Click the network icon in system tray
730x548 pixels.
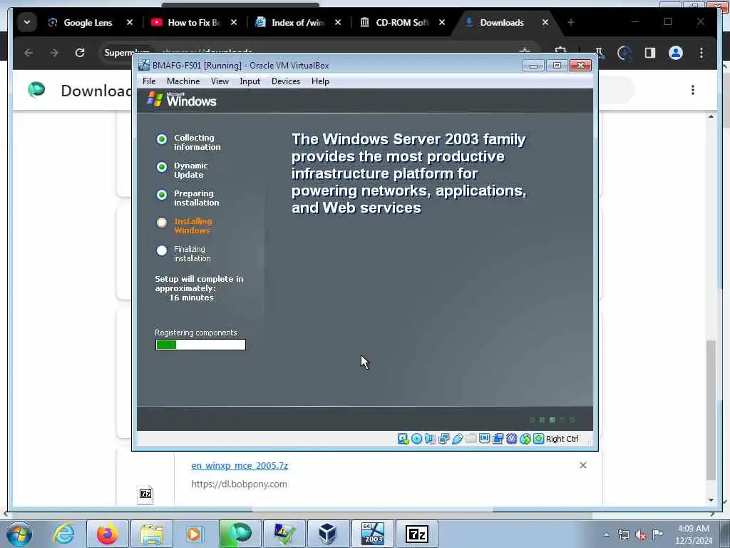[x=623, y=535]
